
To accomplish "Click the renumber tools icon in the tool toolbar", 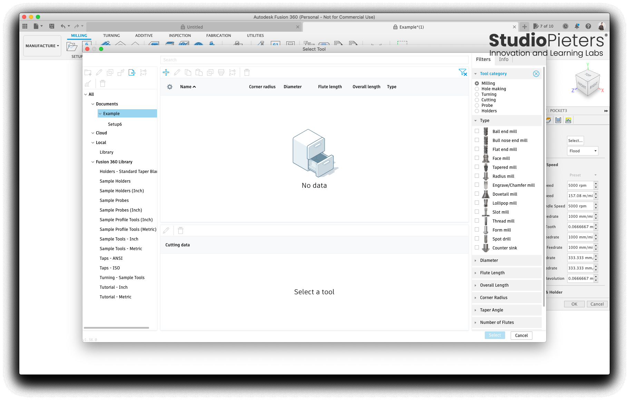I will tap(232, 72).
